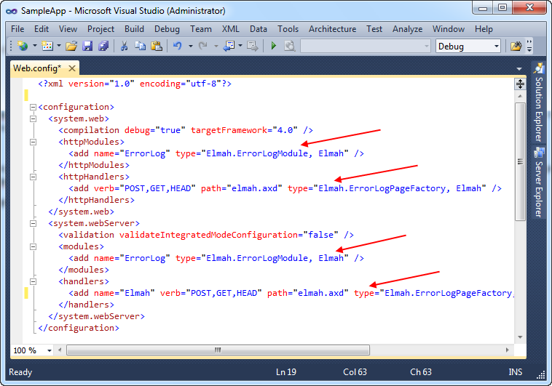Click the Ln 19 status bar entry
Viewport: 552px width, 386px height.
[x=286, y=372]
